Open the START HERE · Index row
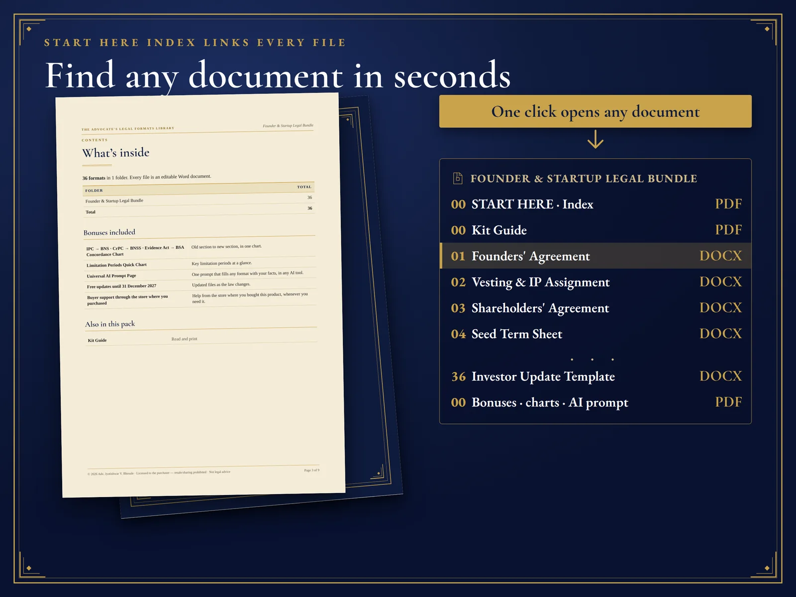 point(596,204)
